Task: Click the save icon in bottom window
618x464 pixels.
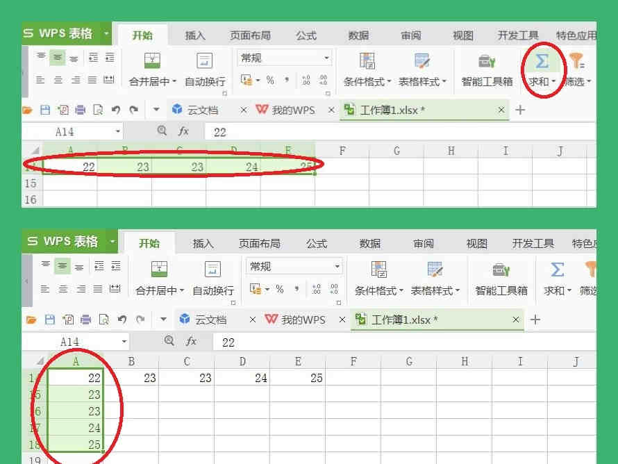Action: click(49, 320)
